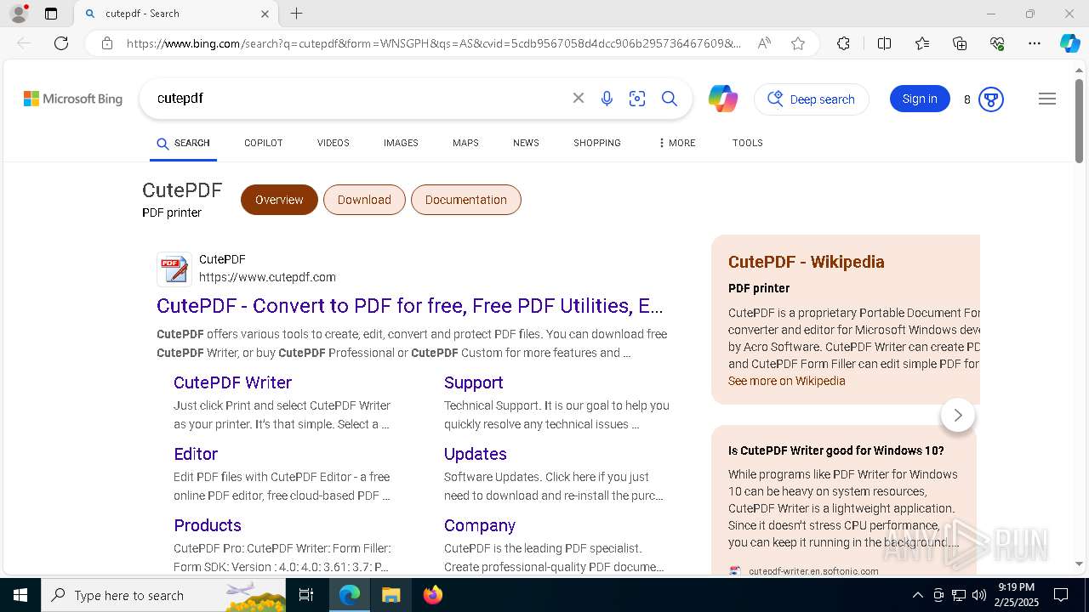Open the Support sublink
Screen dimensions: 1089x612
pos(474,382)
